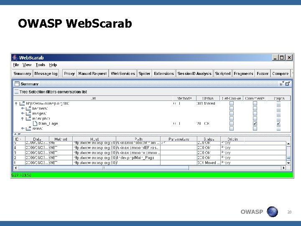
Task: Enable Tree Selection filters conversation list
Action: coord(17,92)
